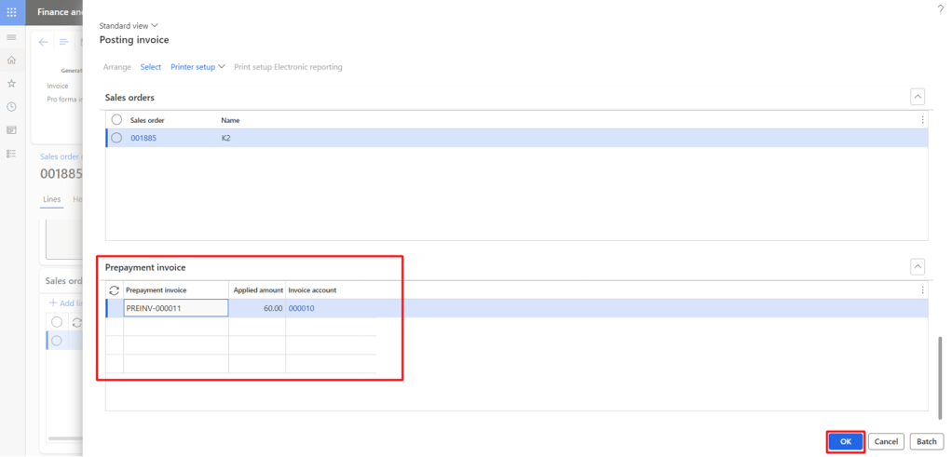952x457 pixels.
Task: Collapse the Prepayment invoice section
Action: (x=918, y=267)
